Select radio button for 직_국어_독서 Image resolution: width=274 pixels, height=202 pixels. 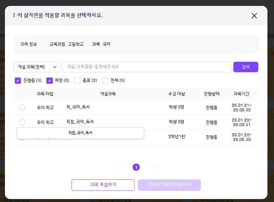tap(22, 107)
